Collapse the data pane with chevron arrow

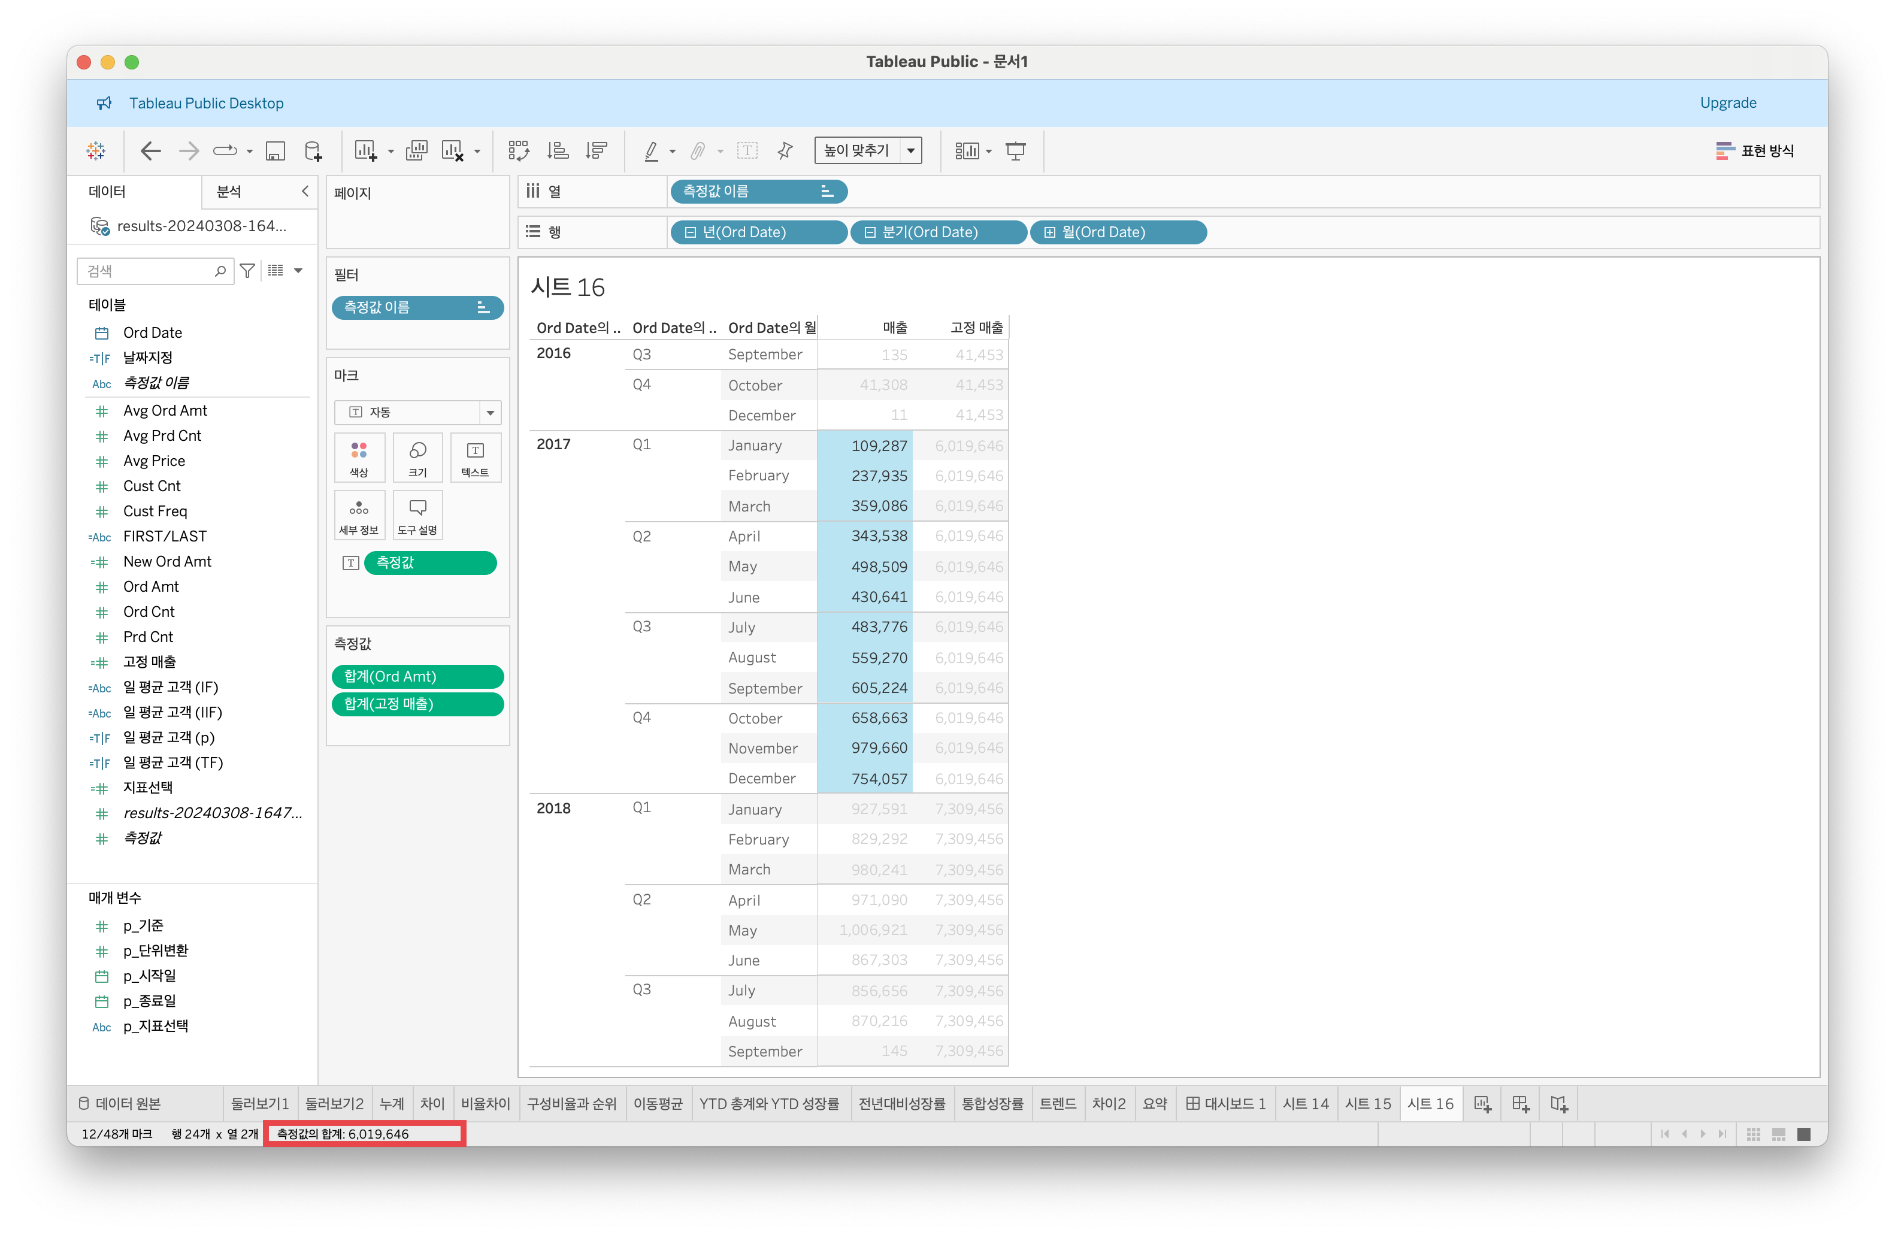[x=305, y=191]
